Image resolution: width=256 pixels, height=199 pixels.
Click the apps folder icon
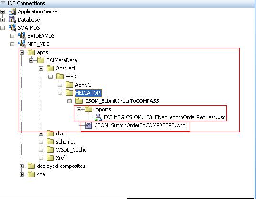(31, 52)
